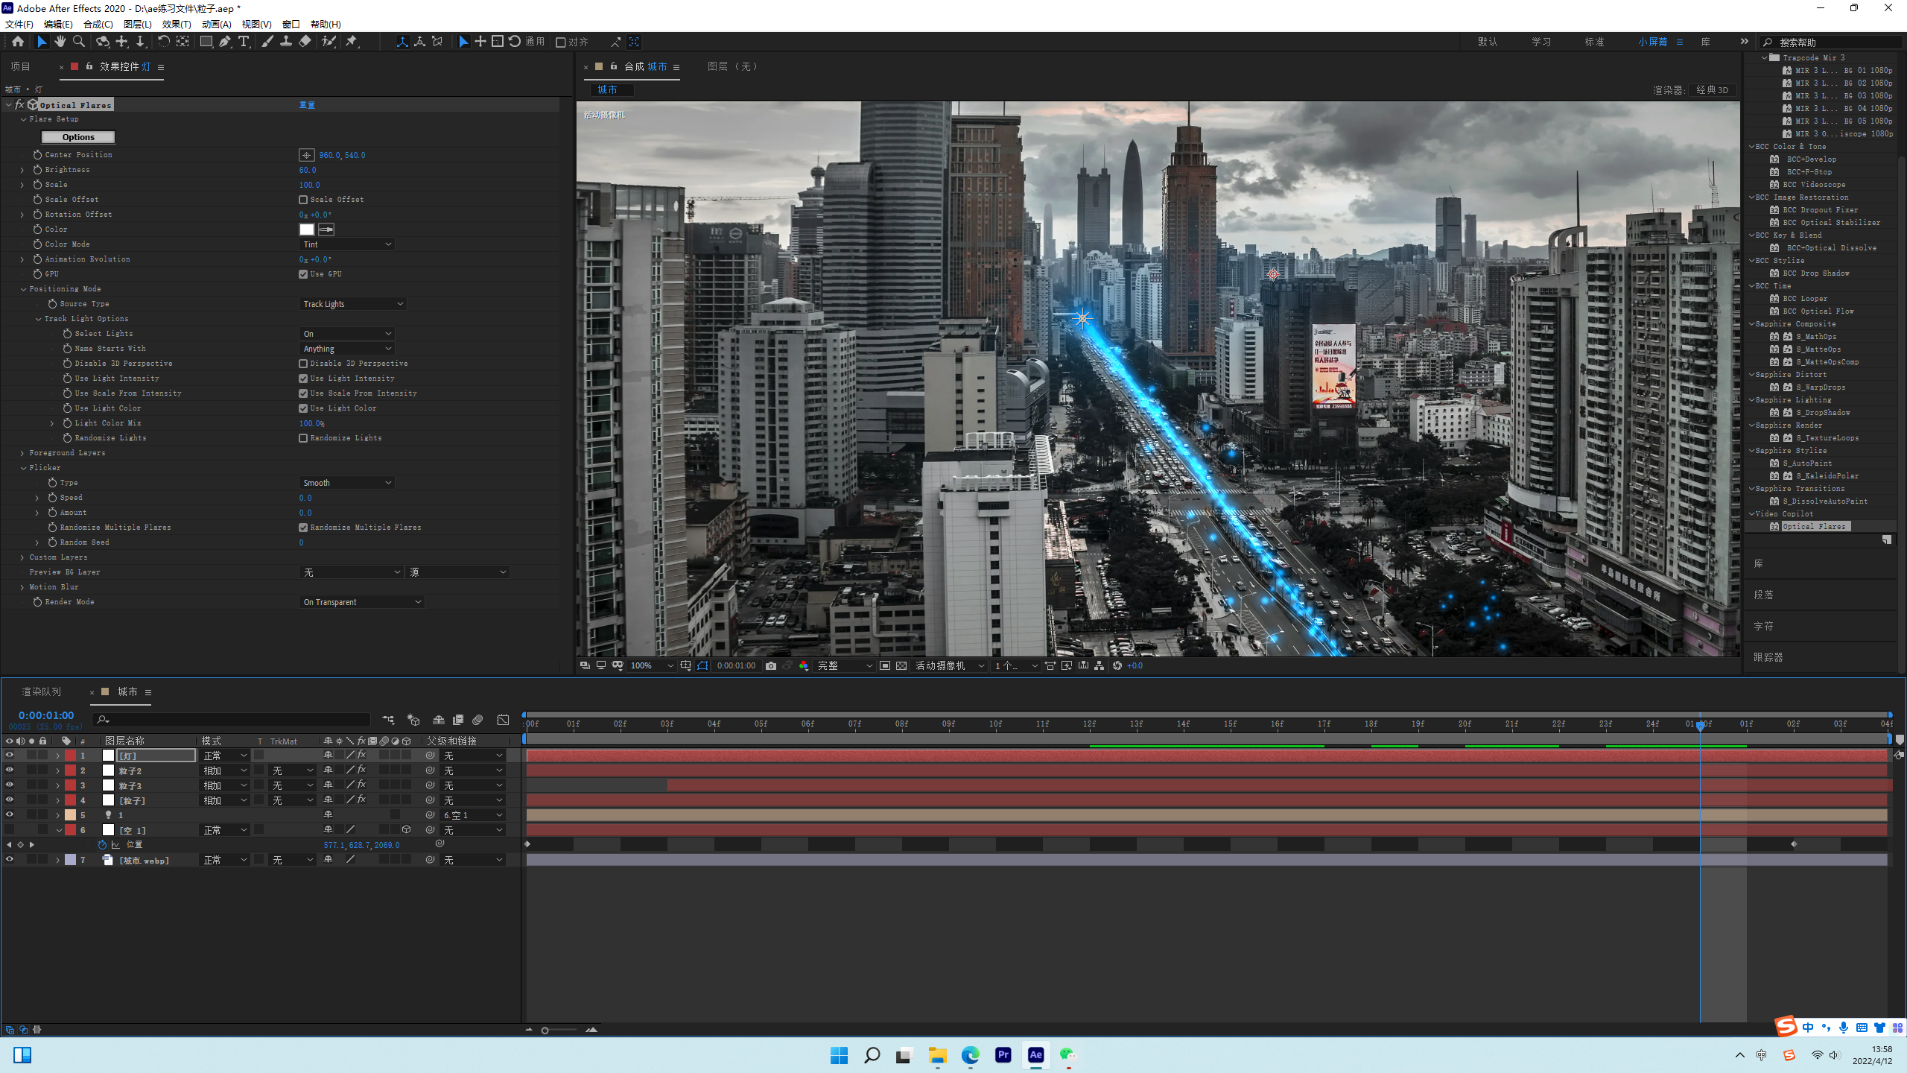
Task: Uncheck Use Scale From Intensity checkbox
Action: tap(303, 393)
